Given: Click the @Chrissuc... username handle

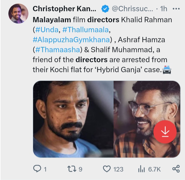Looking at the screenshot, I should 132,9.
